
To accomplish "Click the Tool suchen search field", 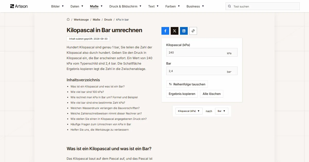I will 263,6.
